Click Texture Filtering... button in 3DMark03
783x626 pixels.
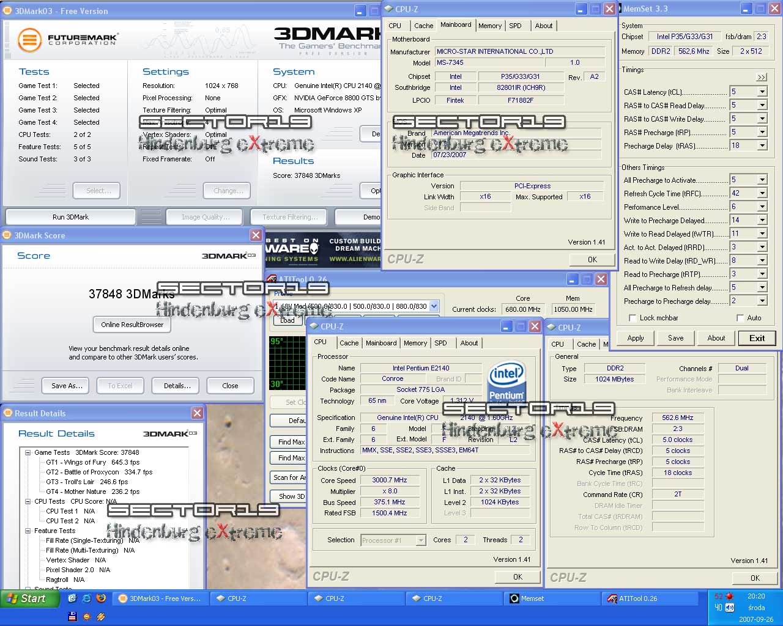click(x=290, y=217)
